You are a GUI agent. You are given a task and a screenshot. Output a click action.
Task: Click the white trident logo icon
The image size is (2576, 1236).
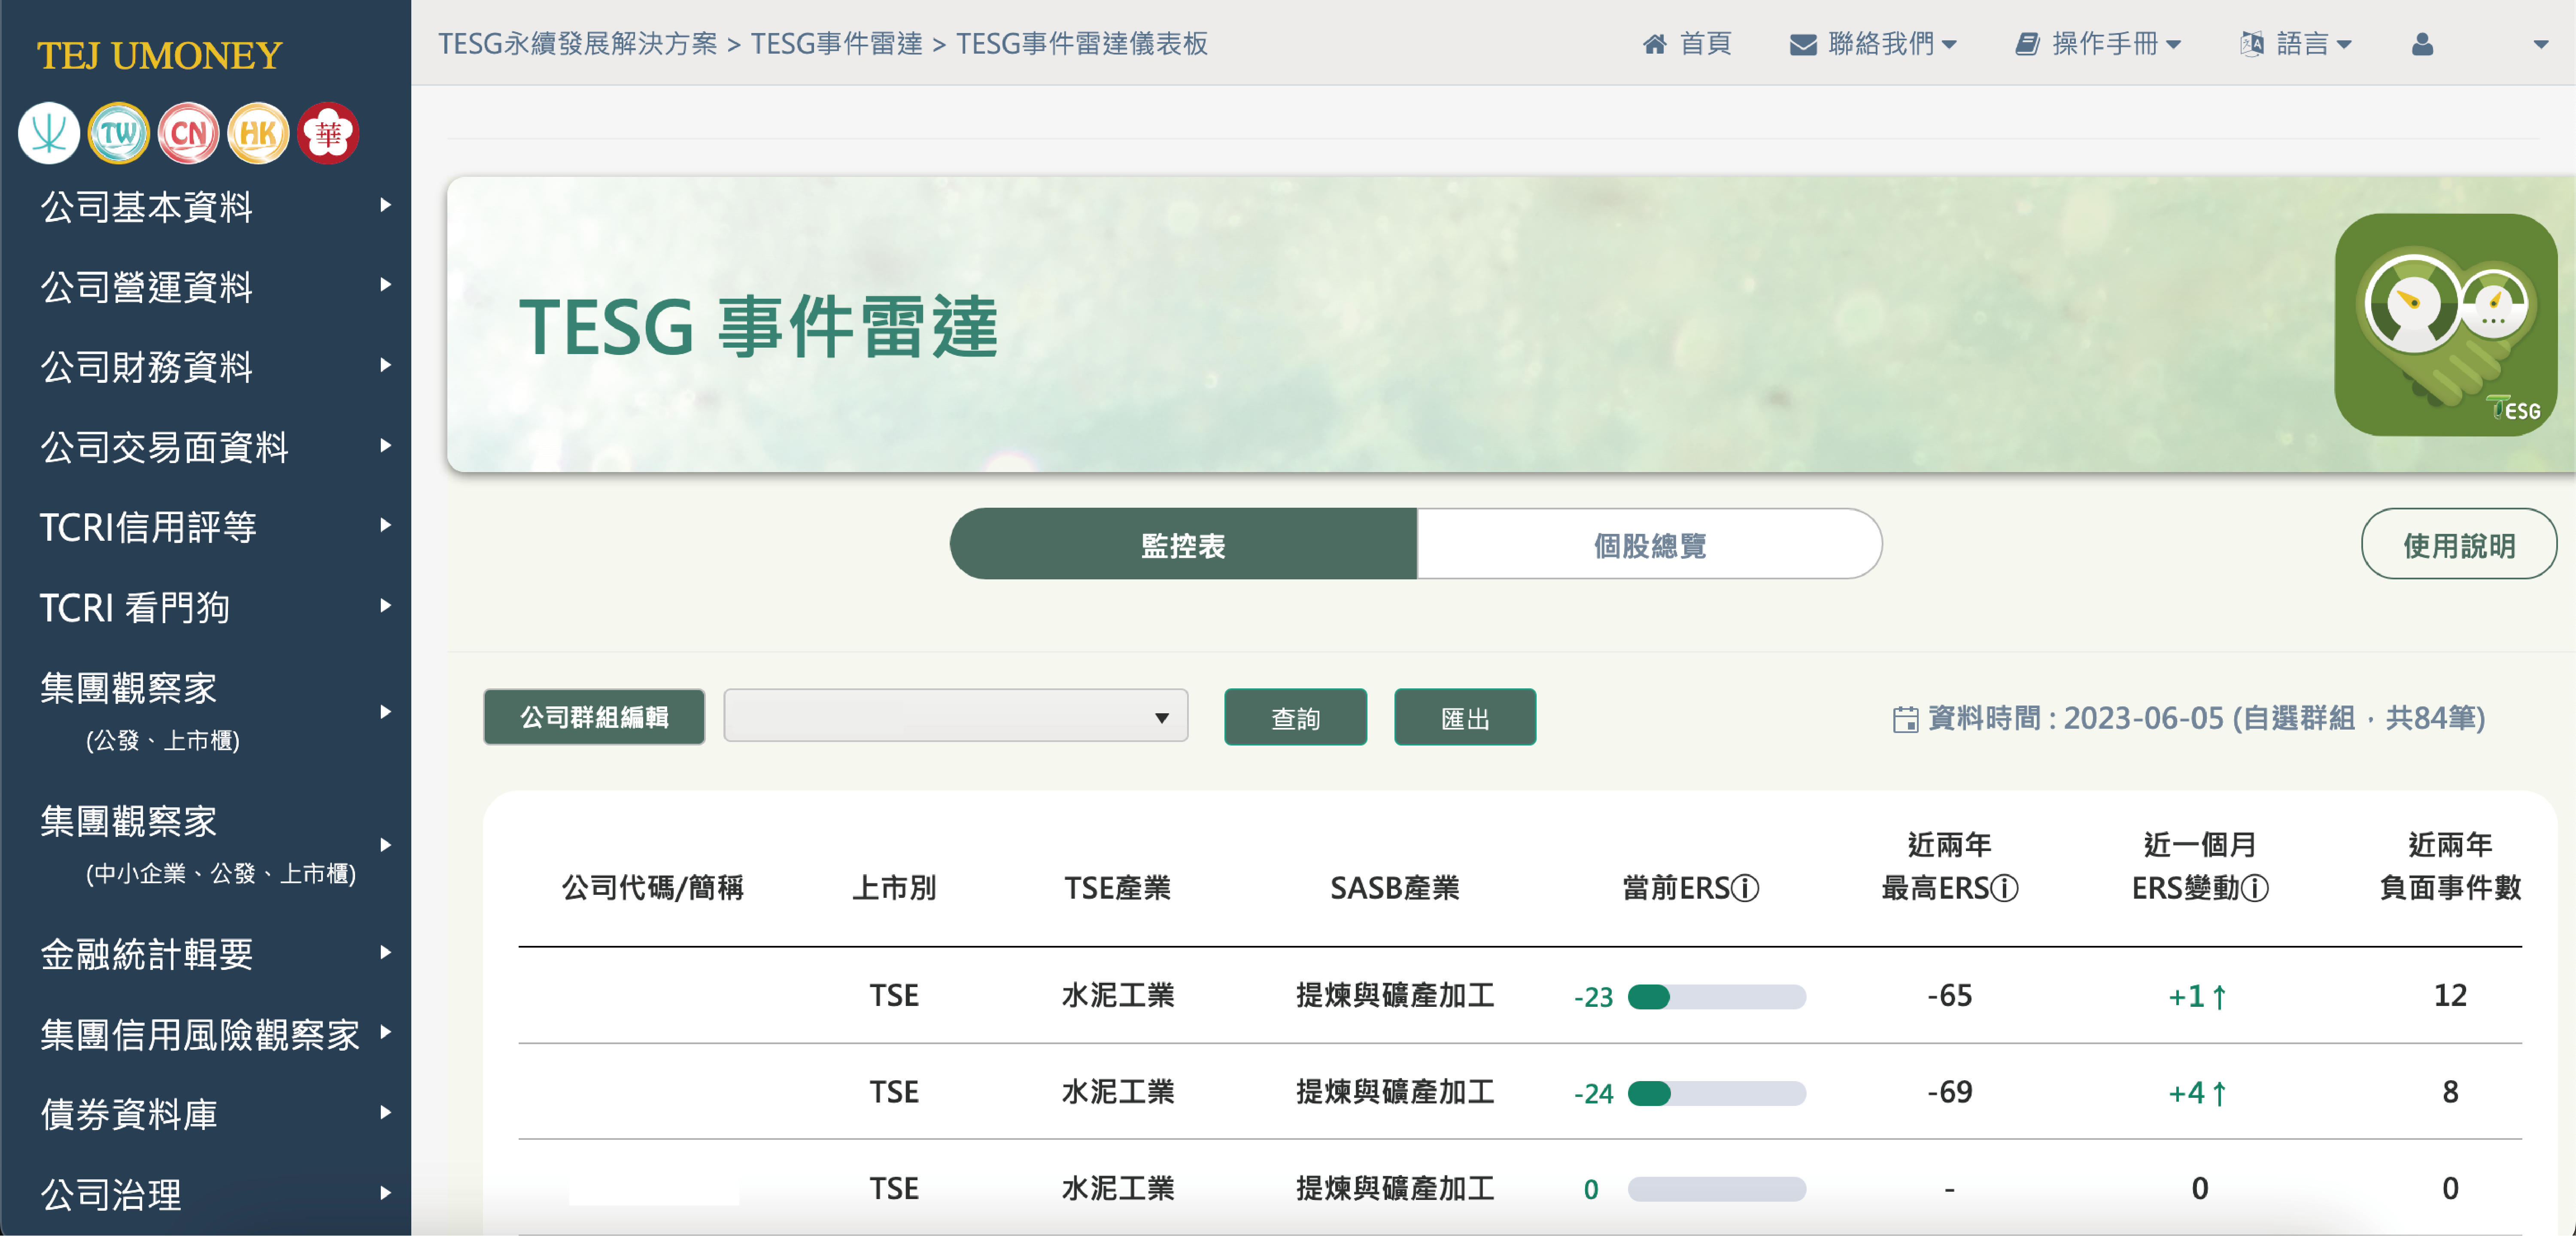coord(48,133)
